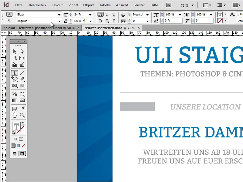243x182 pixels.
Task: Open Adobe Bridge with Br icon
Action: point(169,5)
